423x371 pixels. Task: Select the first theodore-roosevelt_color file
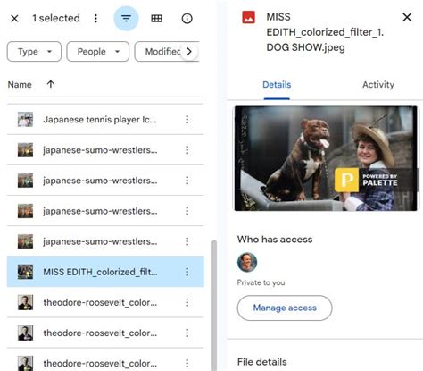coord(105,302)
